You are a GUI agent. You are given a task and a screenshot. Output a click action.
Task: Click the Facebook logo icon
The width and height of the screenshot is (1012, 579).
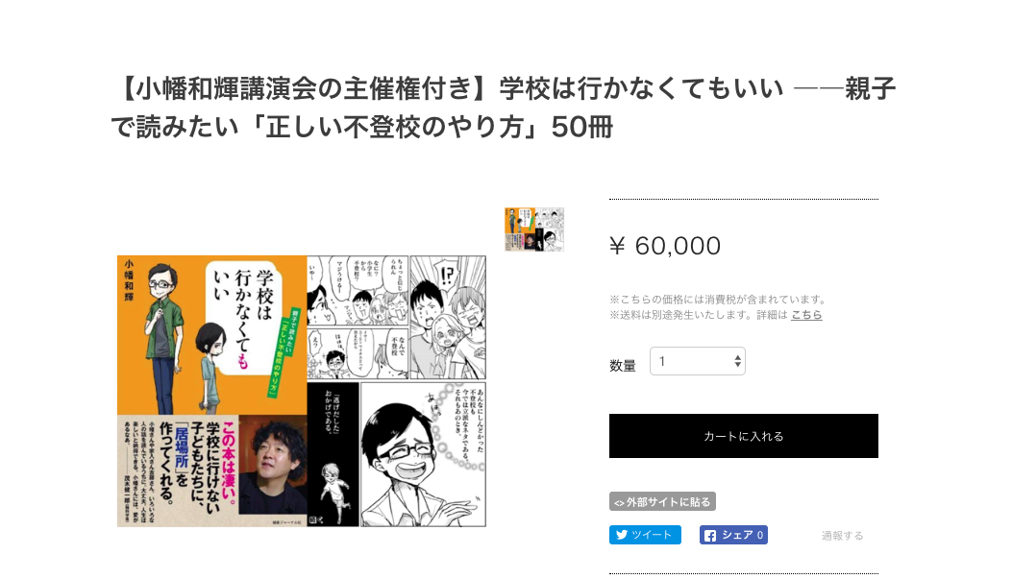pos(710,535)
